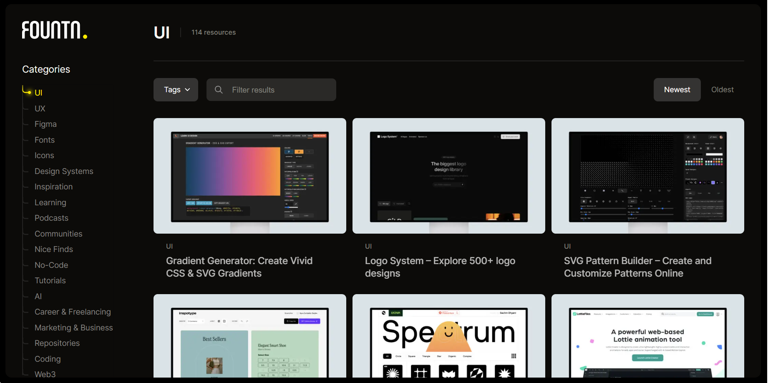Image resolution: width=768 pixels, height=383 pixels.
Task: Open the Inspotype resource thumbnail
Action: [250, 336]
